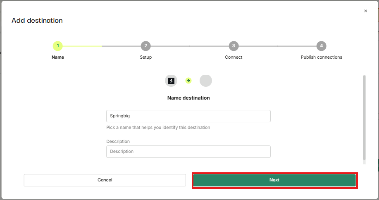
Task: Click the dialog's vertical scrollbar
Action: tap(364, 118)
